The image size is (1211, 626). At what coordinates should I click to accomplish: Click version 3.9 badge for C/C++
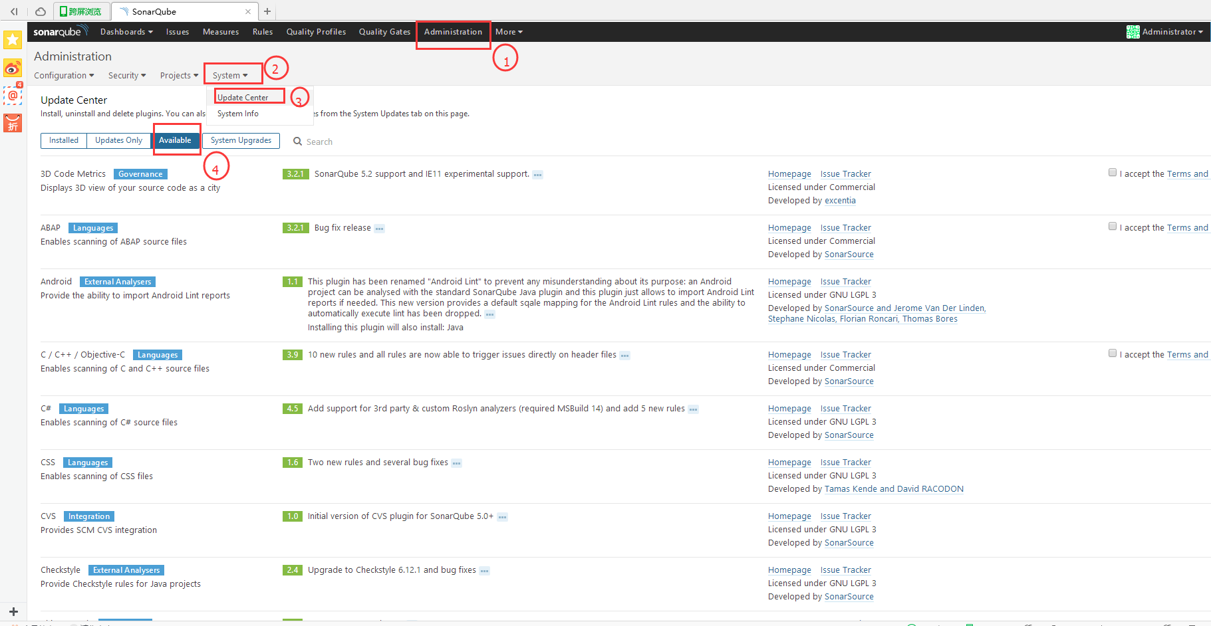[x=293, y=355]
